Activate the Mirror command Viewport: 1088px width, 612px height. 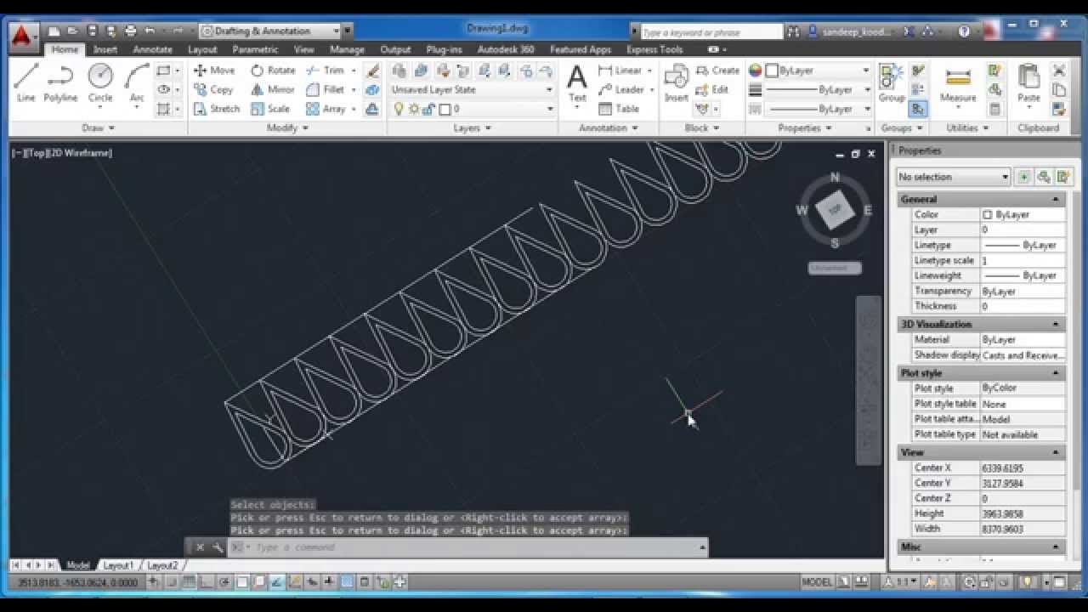click(272, 89)
